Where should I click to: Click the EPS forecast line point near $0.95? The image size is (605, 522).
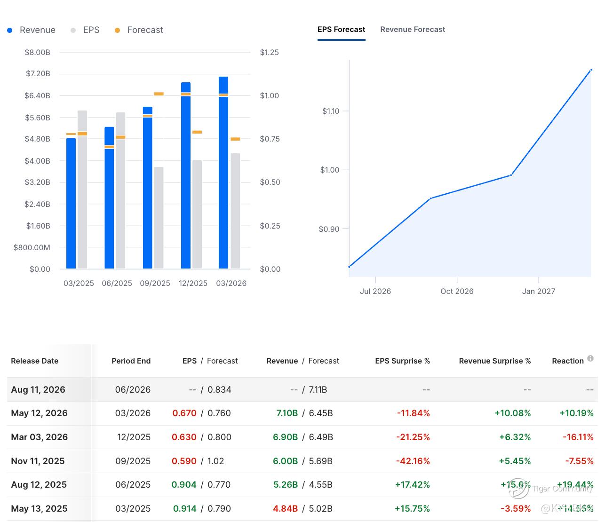(x=430, y=198)
